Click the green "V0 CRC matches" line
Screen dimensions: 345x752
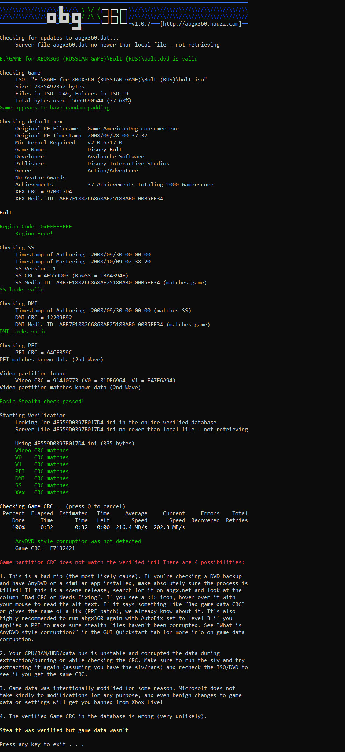[x=42, y=457]
